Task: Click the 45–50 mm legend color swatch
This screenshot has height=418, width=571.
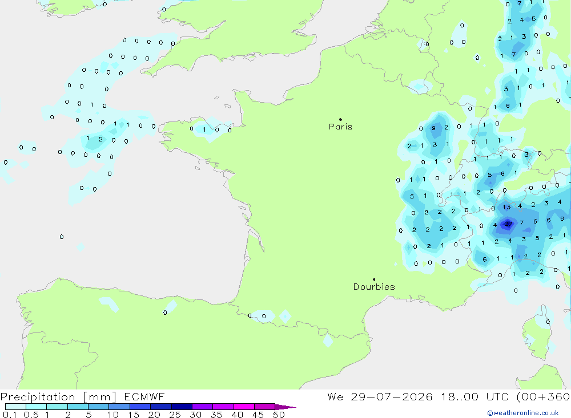Action: (264, 407)
